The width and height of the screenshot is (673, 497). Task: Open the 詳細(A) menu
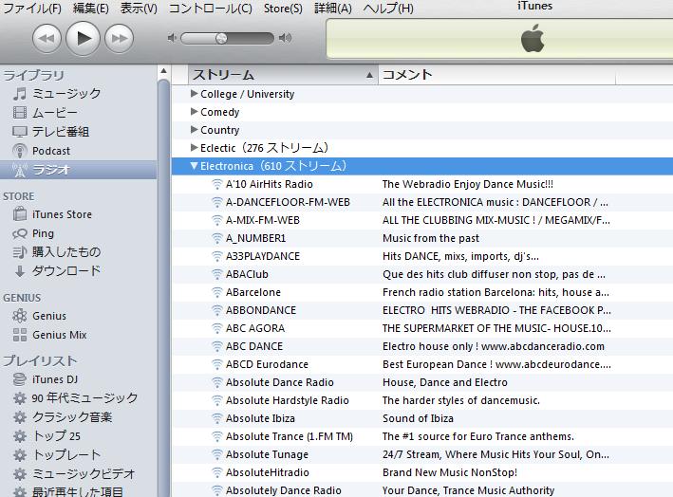point(333,9)
